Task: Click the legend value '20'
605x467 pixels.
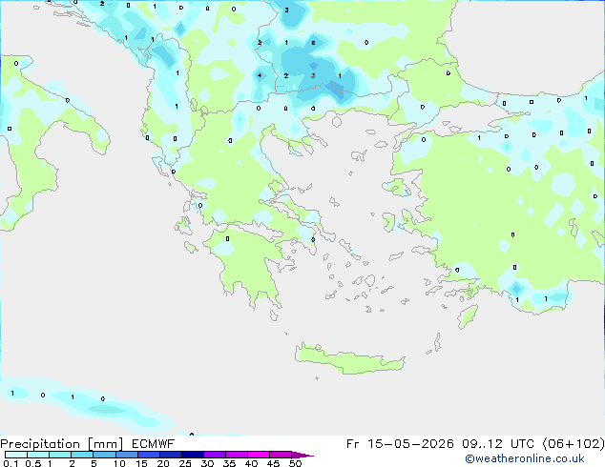Action: pyautogui.click(x=163, y=463)
